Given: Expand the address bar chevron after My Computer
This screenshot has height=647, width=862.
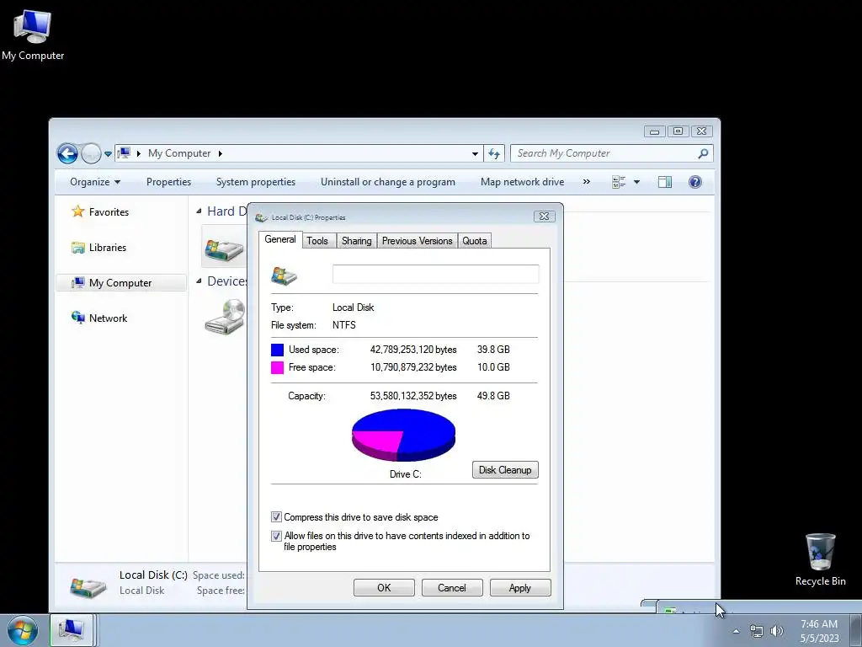Looking at the screenshot, I should (x=220, y=153).
